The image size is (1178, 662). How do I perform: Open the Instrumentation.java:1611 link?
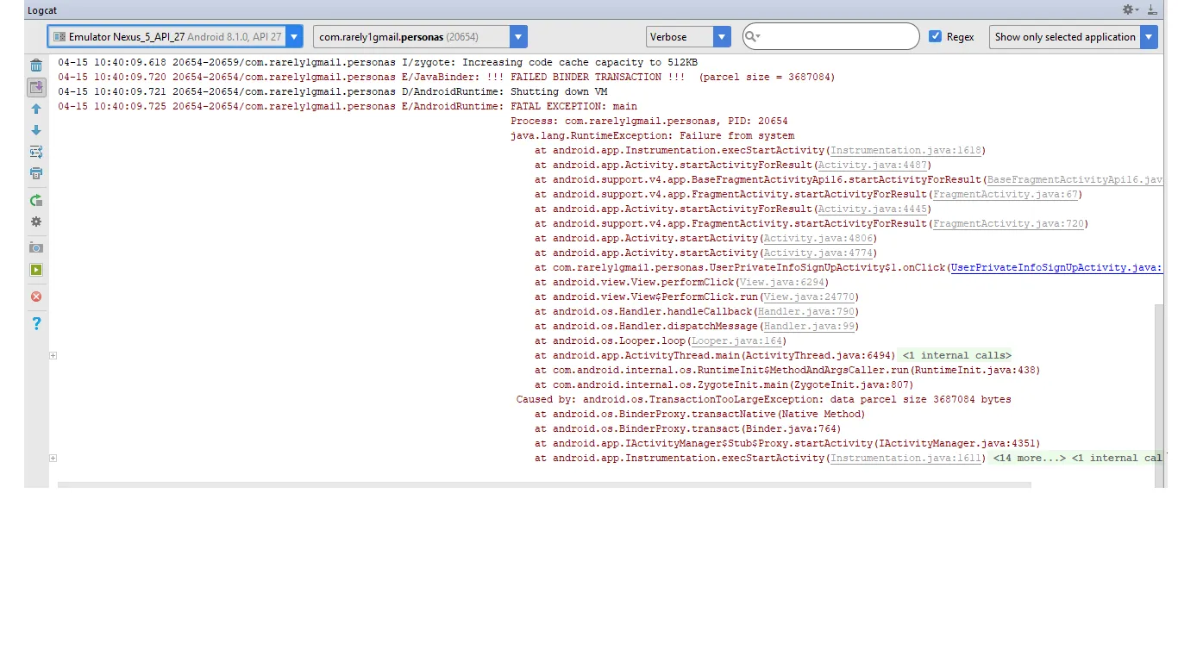(x=906, y=458)
